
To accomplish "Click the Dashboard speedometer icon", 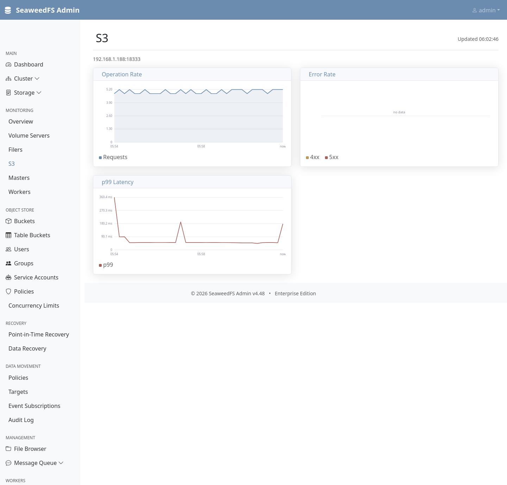I will (8, 64).
